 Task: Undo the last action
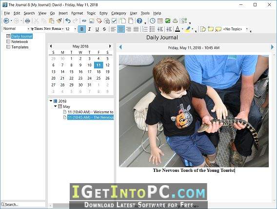pos(68,21)
